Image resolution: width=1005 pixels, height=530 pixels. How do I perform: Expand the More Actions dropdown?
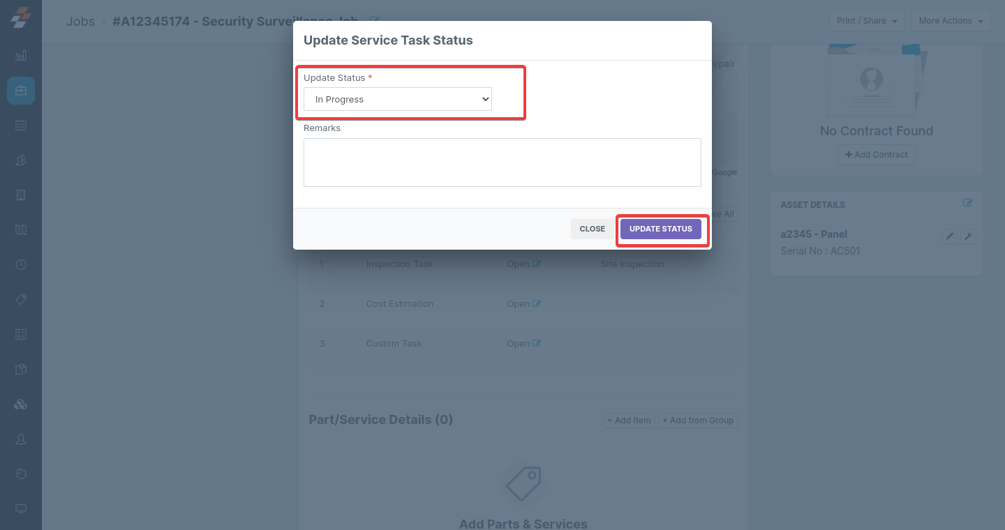[951, 21]
